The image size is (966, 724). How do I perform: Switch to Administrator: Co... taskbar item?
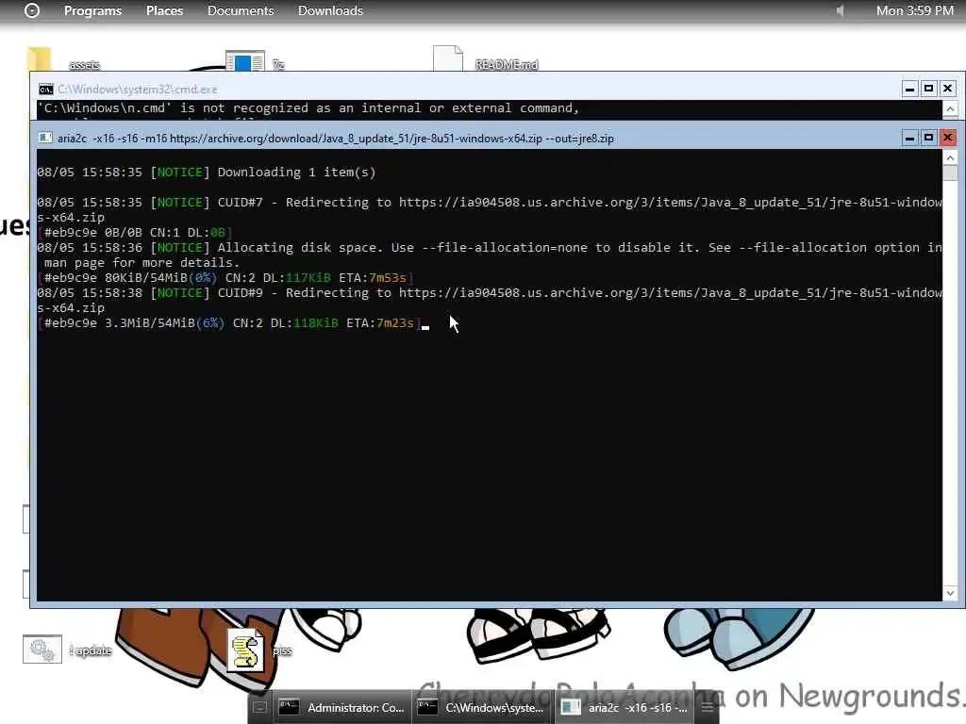click(x=341, y=707)
